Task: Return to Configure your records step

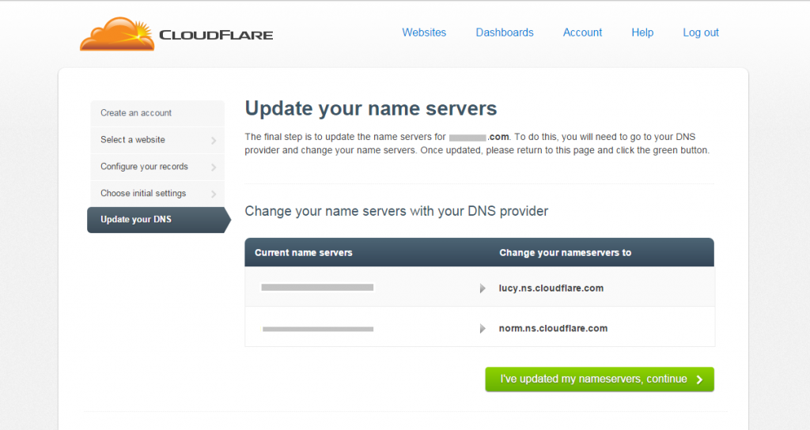Action: (x=157, y=167)
